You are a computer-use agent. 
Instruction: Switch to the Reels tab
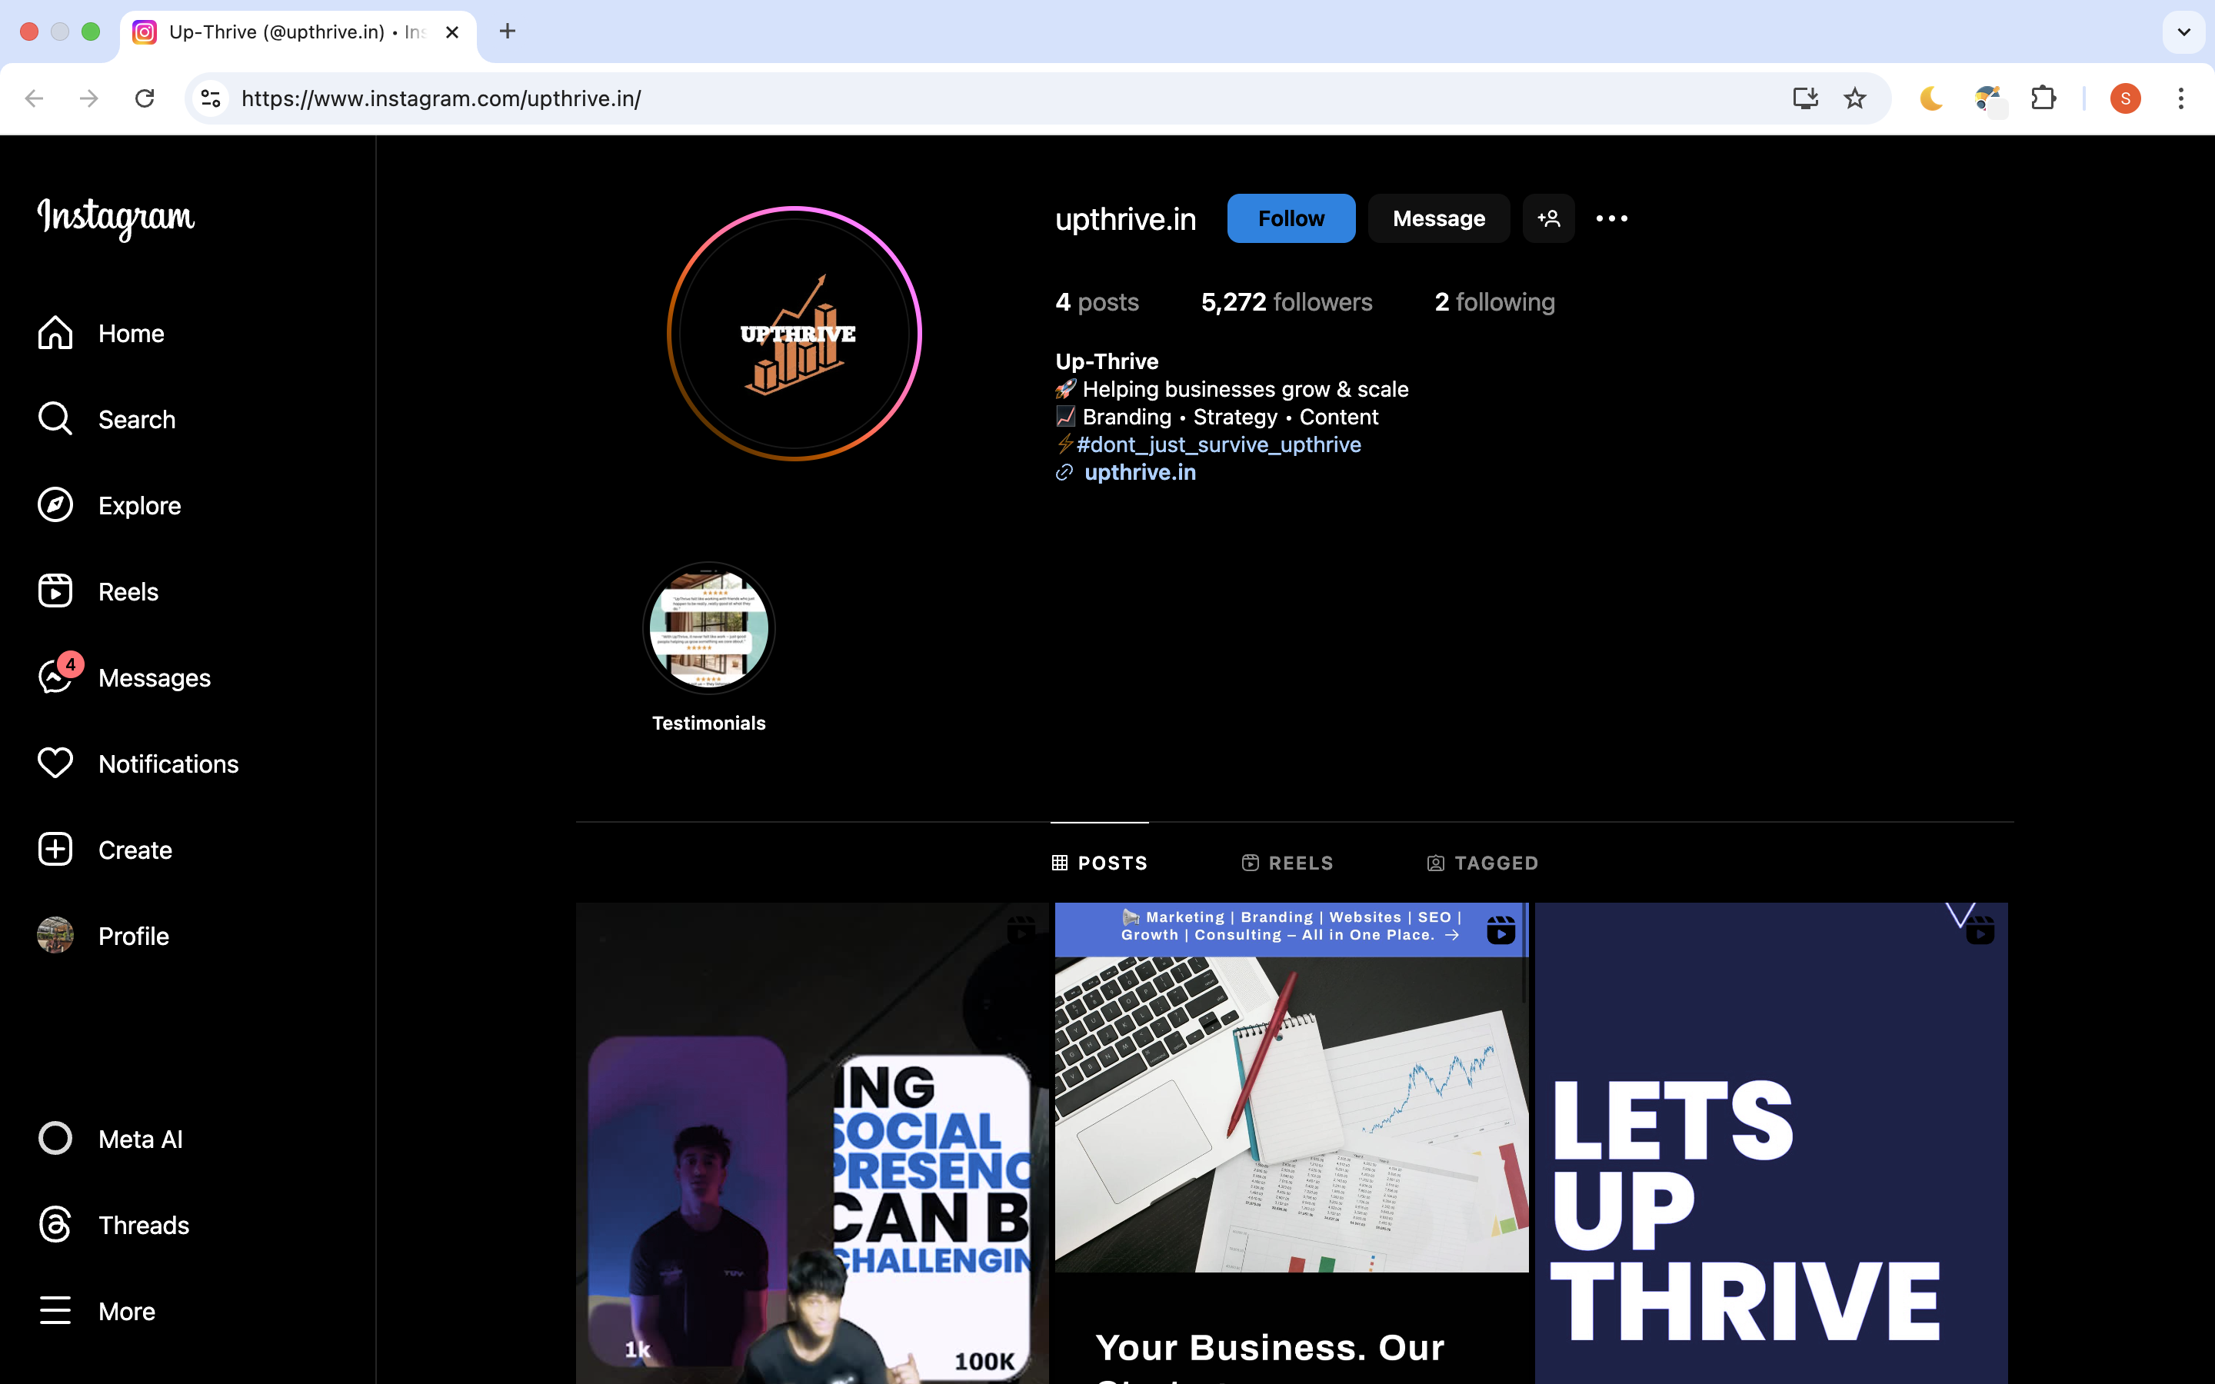click(x=1287, y=863)
